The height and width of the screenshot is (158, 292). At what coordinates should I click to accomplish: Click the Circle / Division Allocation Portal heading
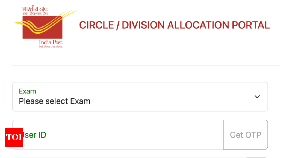point(175,25)
